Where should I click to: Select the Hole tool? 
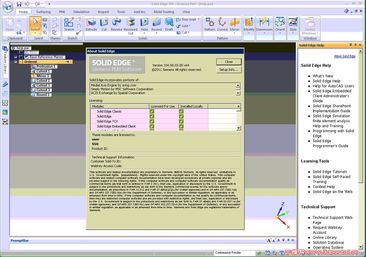coord(144,24)
